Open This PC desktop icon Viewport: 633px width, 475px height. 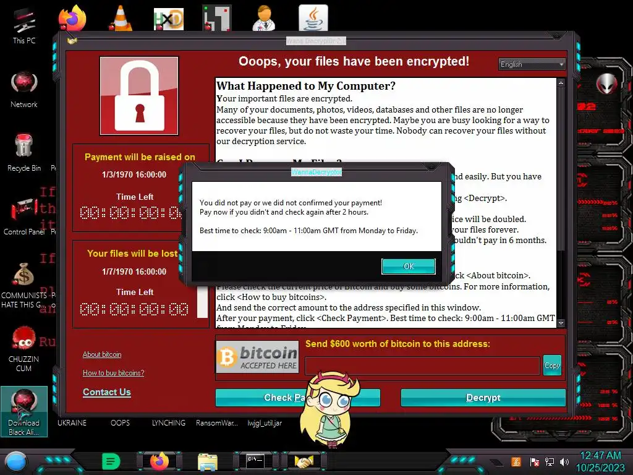pos(24,26)
